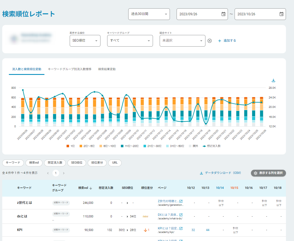
Task: Expand the SEO順位 display dropdown
Action: coord(85,40)
